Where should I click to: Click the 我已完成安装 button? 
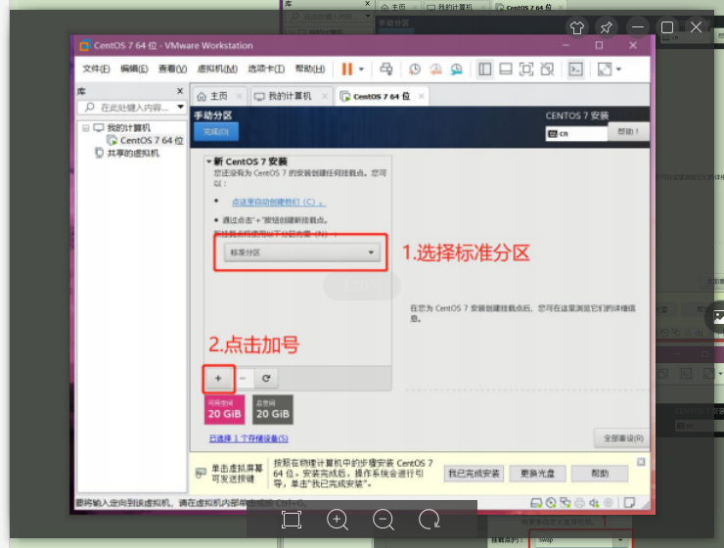pos(474,474)
